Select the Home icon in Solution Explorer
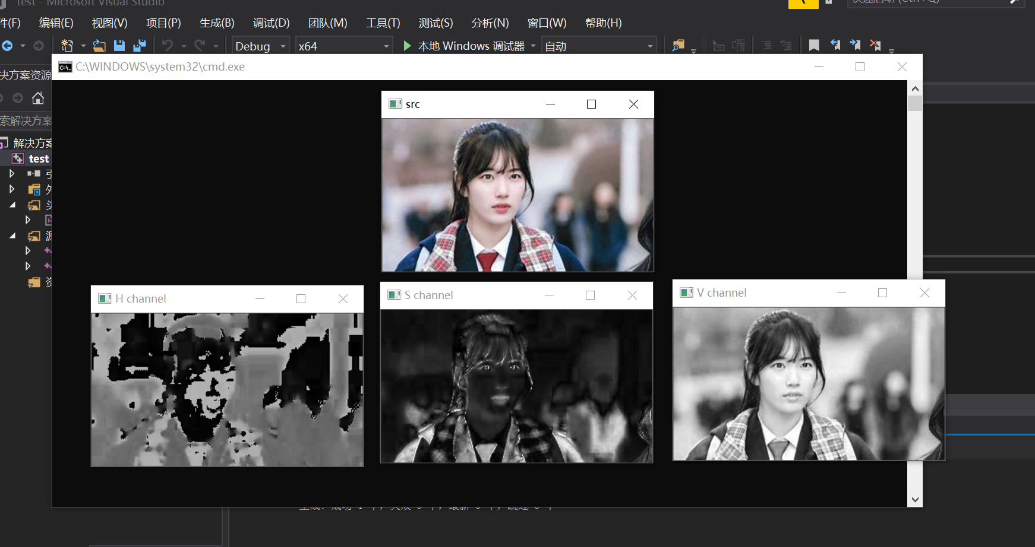Screen dimensions: 1035x547 (37, 98)
